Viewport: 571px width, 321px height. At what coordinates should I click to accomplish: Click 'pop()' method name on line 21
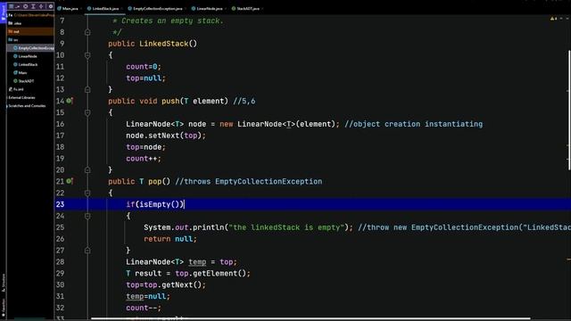click(x=159, y=181)
